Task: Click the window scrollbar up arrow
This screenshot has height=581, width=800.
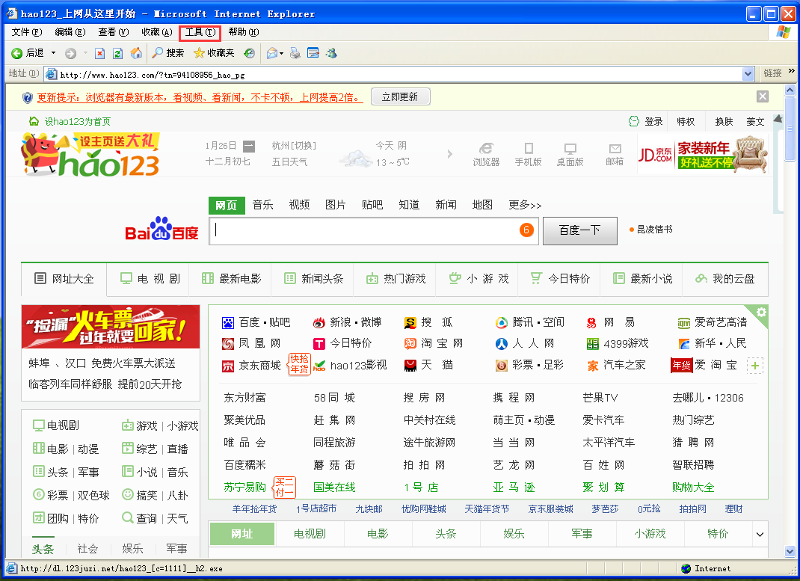Action: (790, 90)
